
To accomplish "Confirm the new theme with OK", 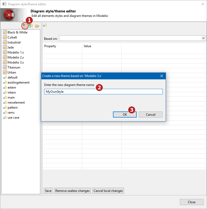I will coord(125,114).
